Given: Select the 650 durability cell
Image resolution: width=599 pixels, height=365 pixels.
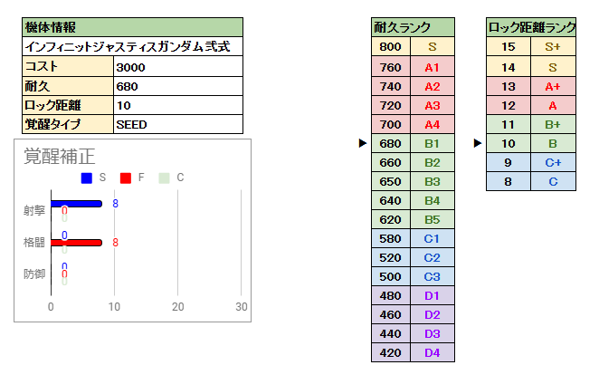Looking at the screenshot, I should pos(391,181).
